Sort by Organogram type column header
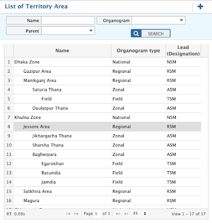 [x=138, y=51]
